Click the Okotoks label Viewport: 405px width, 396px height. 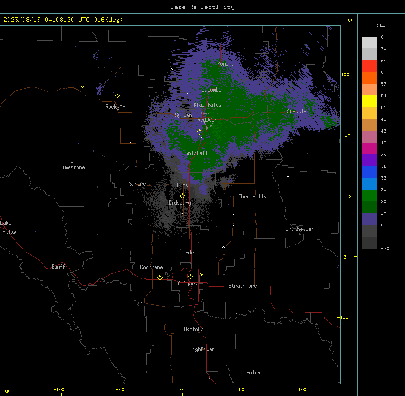(x=194, y=329)
